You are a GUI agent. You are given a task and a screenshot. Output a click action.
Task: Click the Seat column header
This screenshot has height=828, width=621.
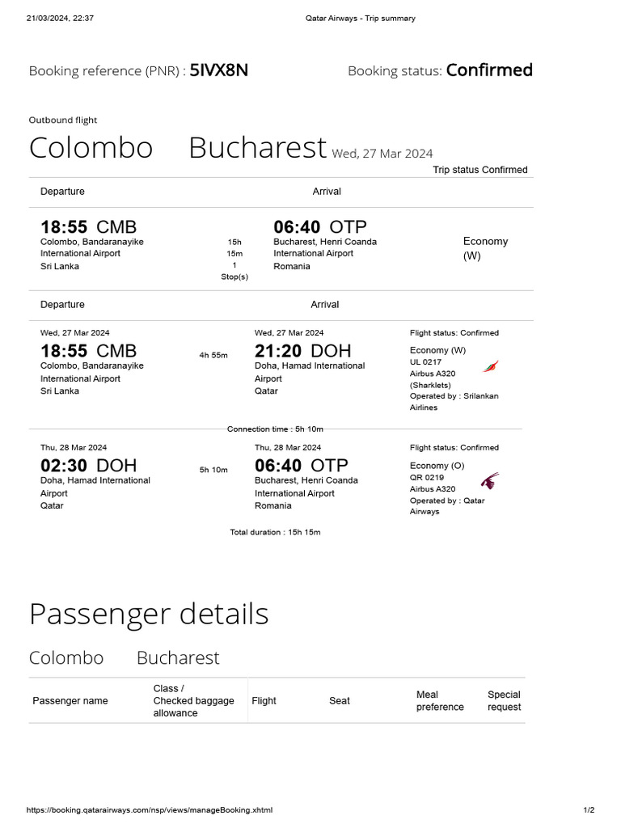click(339, 701)
